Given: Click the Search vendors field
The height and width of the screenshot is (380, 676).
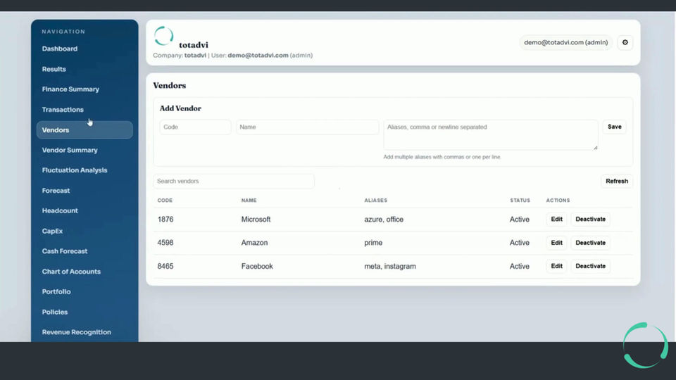Looking at the screenshot, I should [234, 181].
